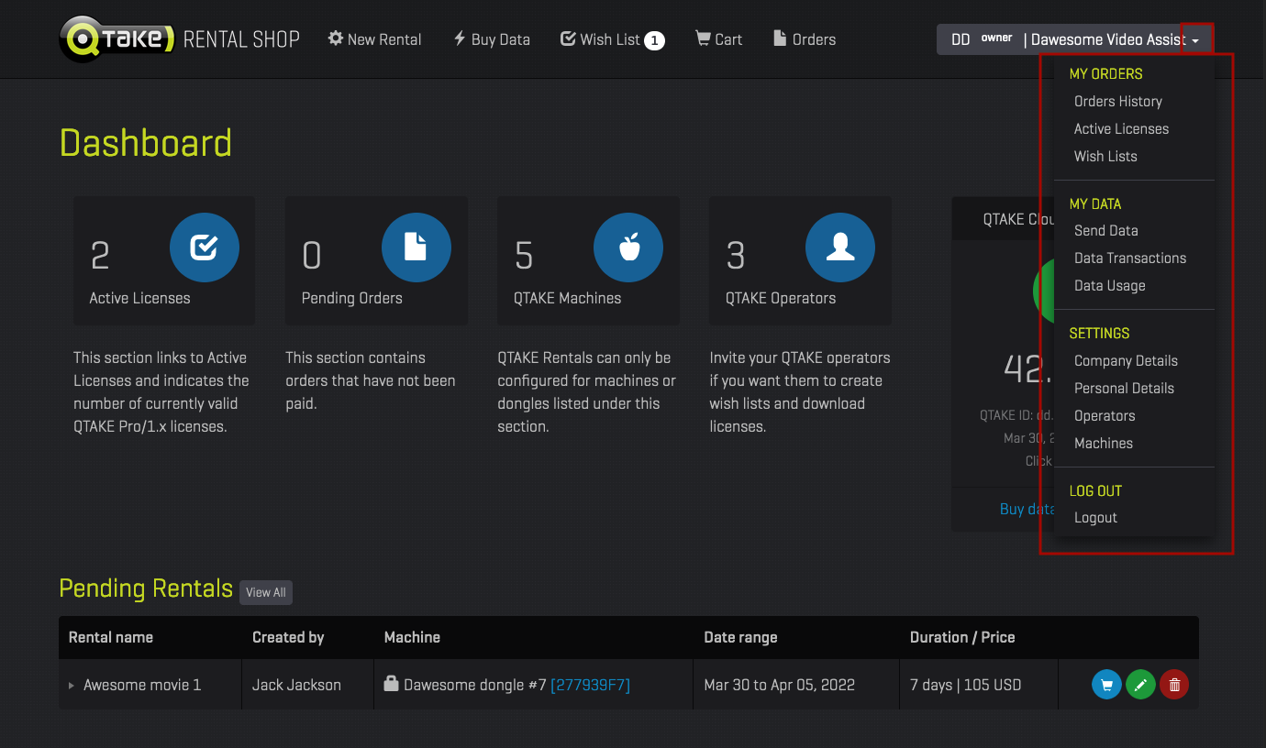
Task: Open Company Details settings
Action: (1126, 361)
